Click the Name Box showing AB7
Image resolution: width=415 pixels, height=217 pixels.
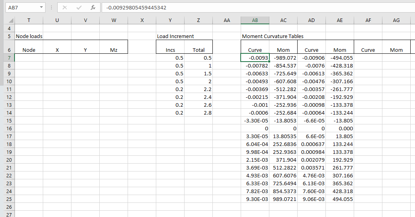coord(22,7)
